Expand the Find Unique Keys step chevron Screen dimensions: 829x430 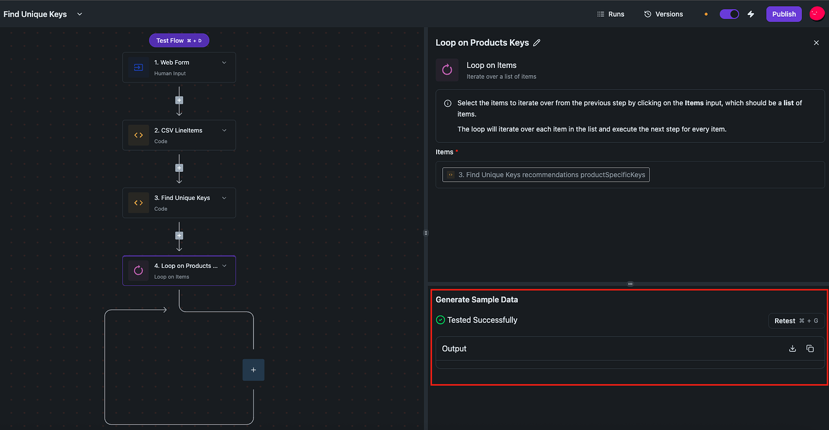tap(224, 198)
